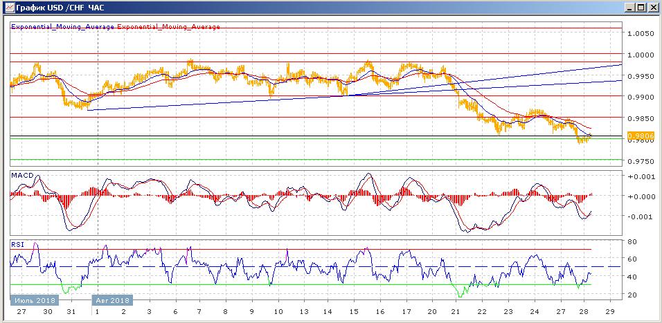Click the MACD indicator label
Viewport: 662px width, 323px height.
pyautogui.click(x=22, y=175)
